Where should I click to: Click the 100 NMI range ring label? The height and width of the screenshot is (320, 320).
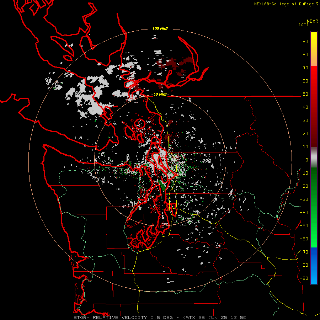[x=160, y=28]
